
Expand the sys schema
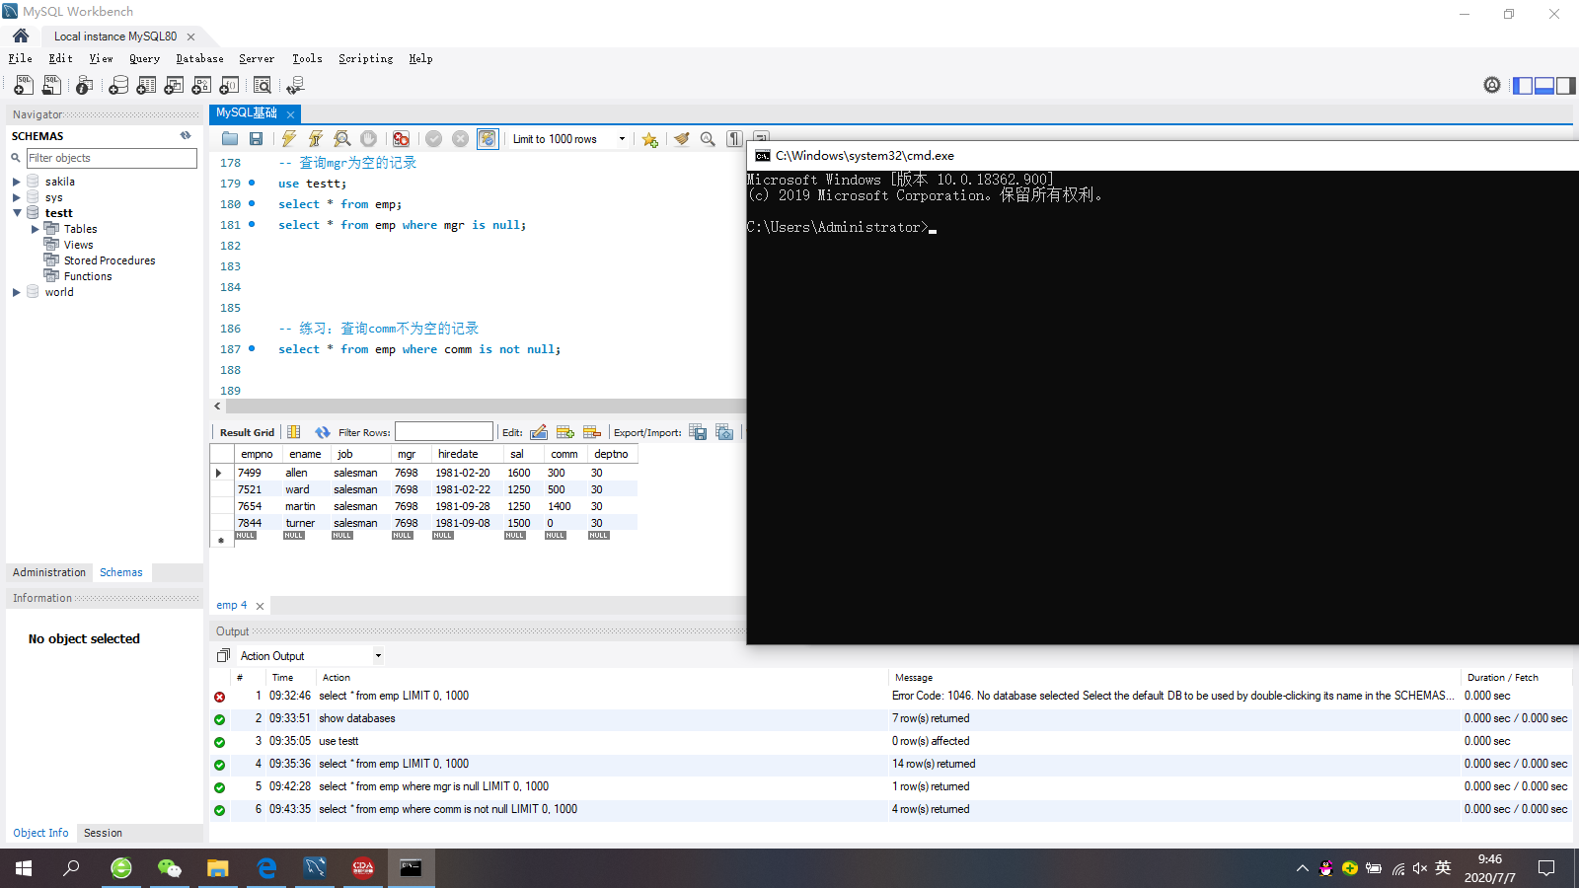pyautogui.click(x=17, y=197)
